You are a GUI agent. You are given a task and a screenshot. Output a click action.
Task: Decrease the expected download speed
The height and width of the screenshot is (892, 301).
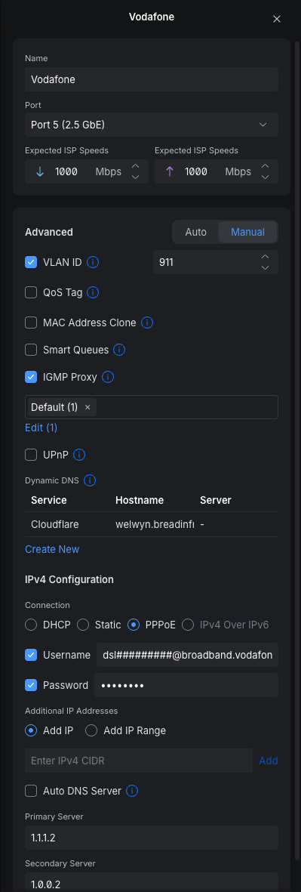click(135, 177)
